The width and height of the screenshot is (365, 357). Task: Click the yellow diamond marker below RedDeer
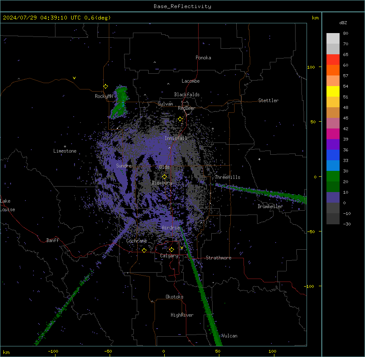point(180,119)
